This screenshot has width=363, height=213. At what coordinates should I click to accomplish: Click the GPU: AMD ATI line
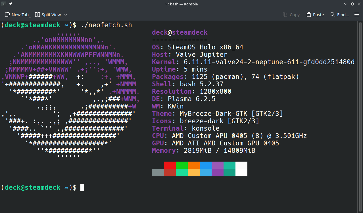click(216, 143)
